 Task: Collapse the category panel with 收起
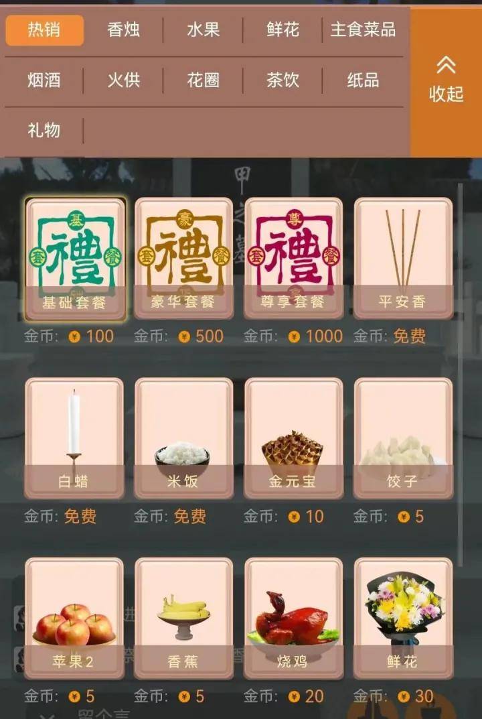click(447, 82)
